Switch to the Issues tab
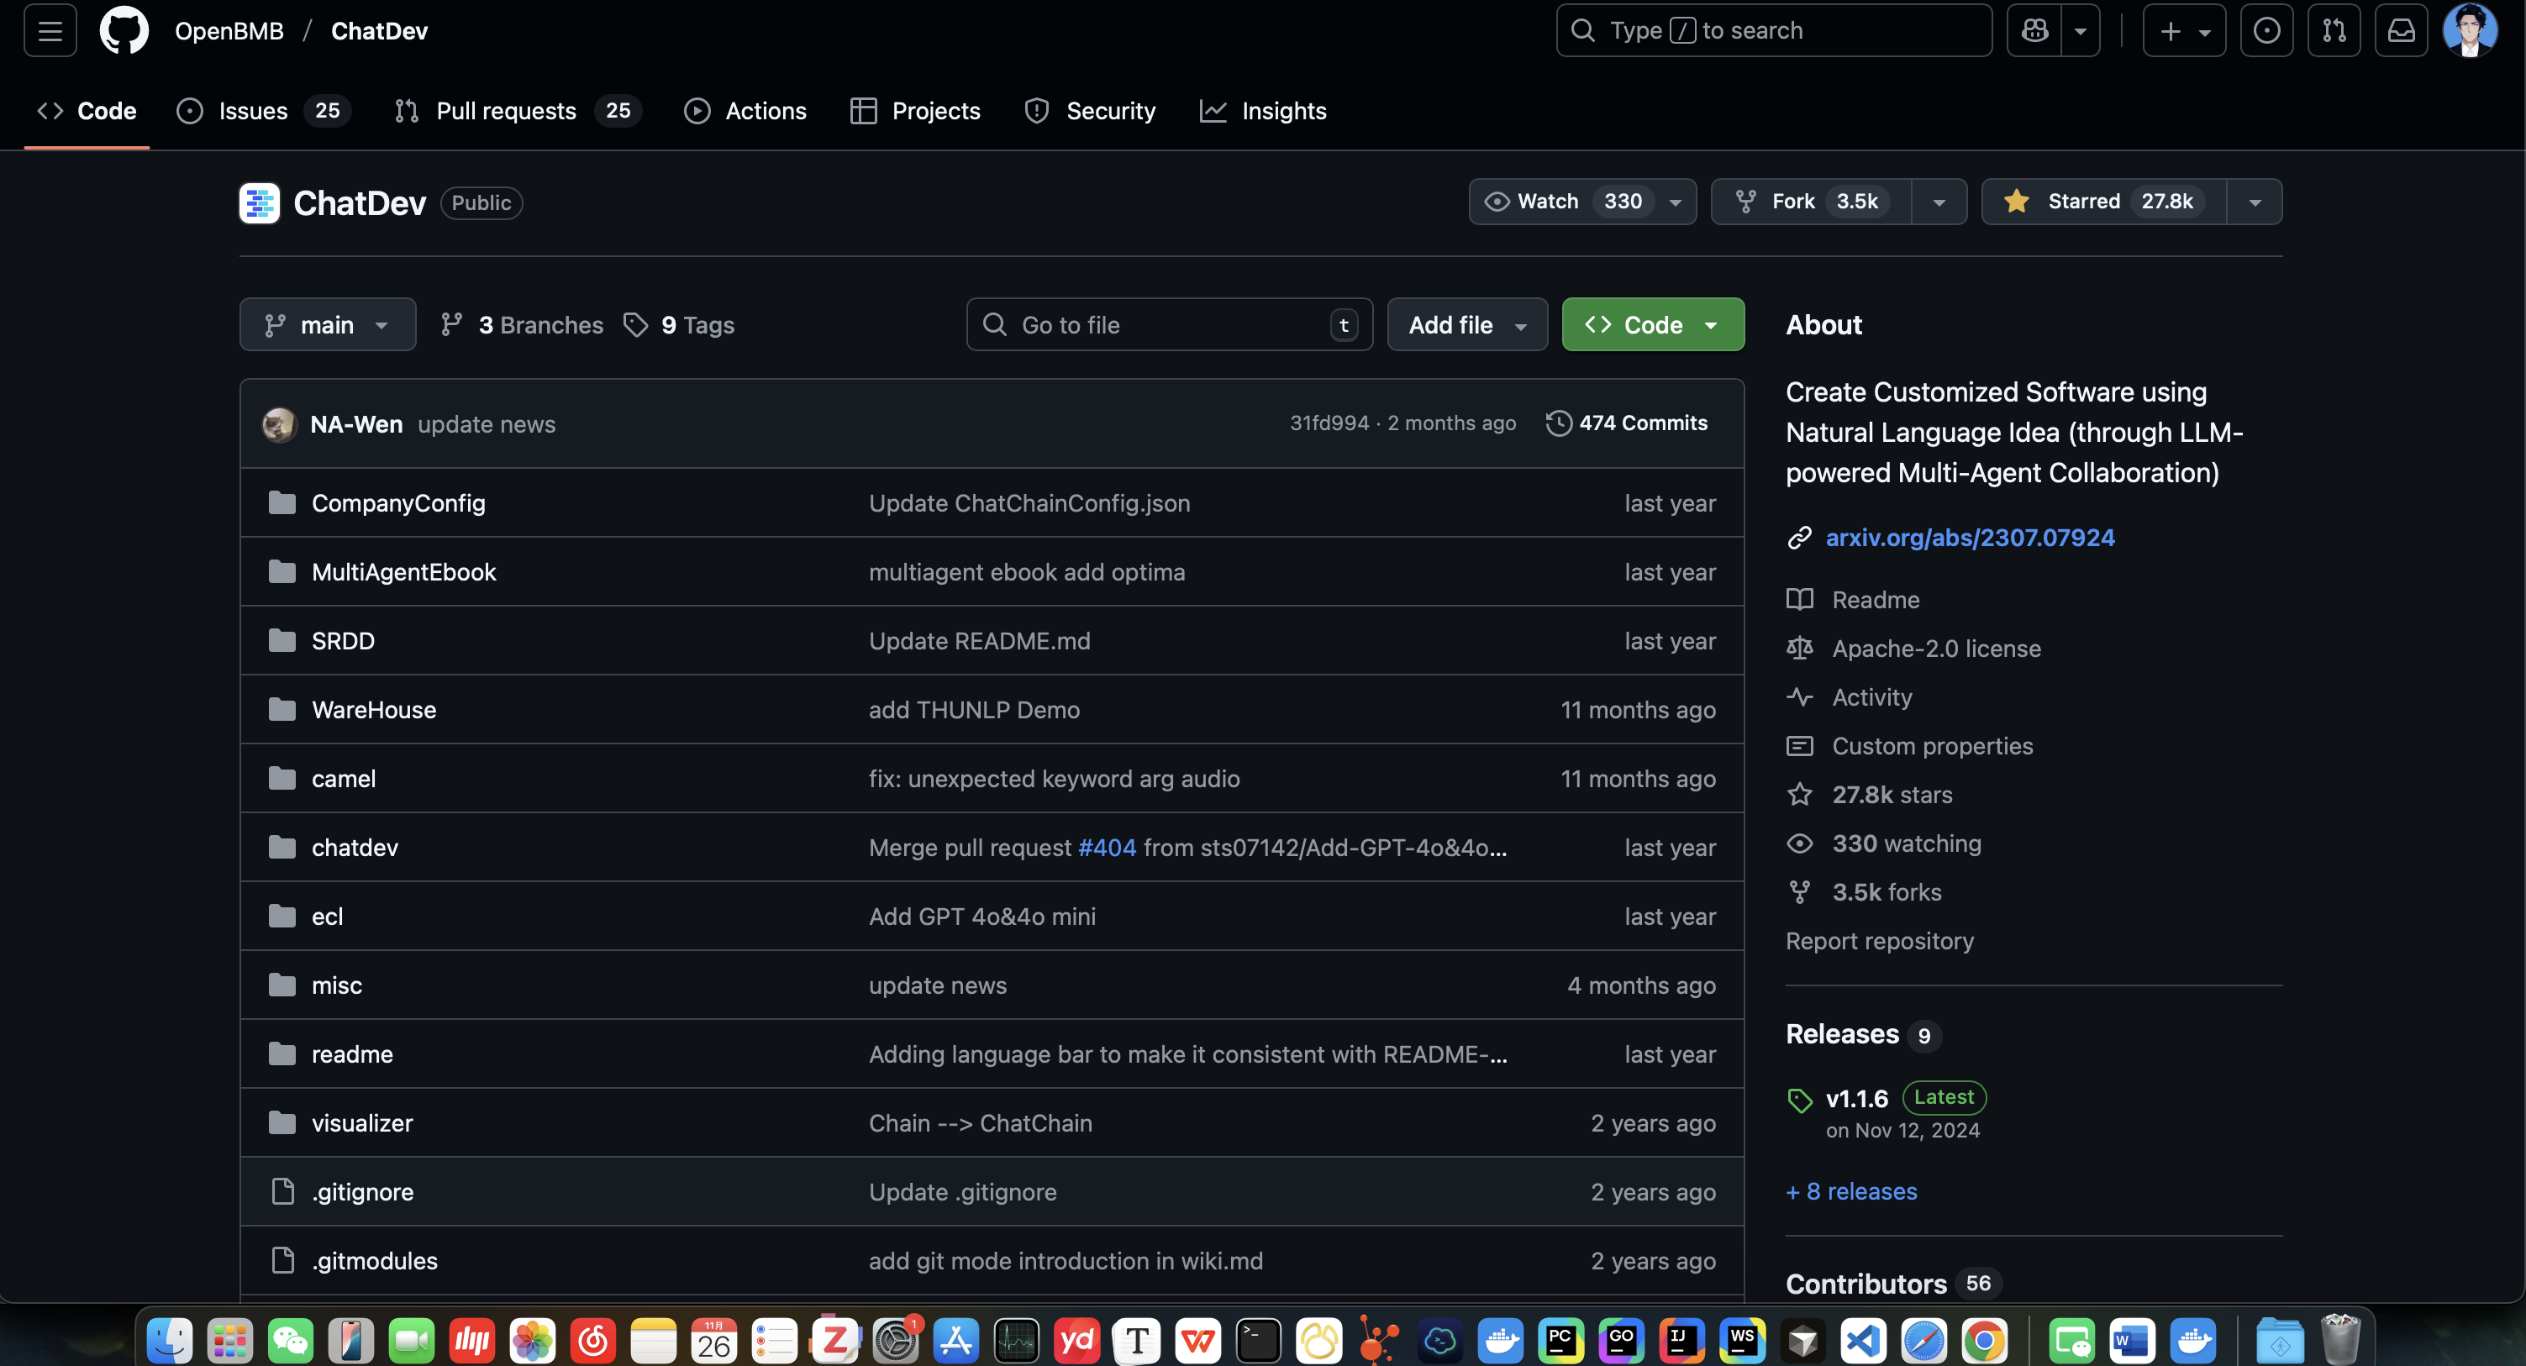2526x1366 pixels. [x=253, y=111]
